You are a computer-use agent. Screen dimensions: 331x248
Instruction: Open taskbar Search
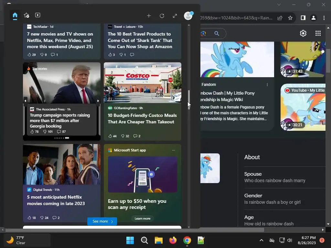144,240
